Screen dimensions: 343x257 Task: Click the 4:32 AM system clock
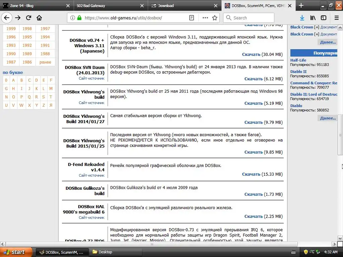click(x=331, y=252)
